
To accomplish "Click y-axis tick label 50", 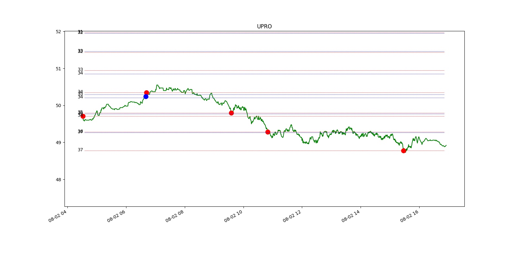I will coord(58,105).
